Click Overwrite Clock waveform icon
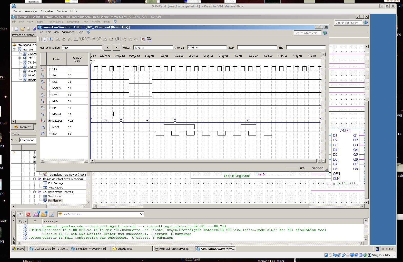This screenshot has height=262, width=403. click(x=105, y=39)
